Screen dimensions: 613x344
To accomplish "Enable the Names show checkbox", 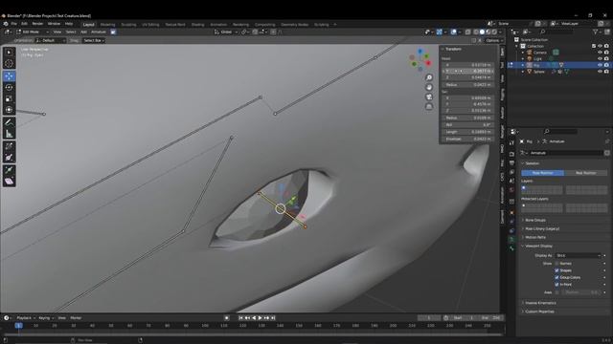I will [556, 264].
